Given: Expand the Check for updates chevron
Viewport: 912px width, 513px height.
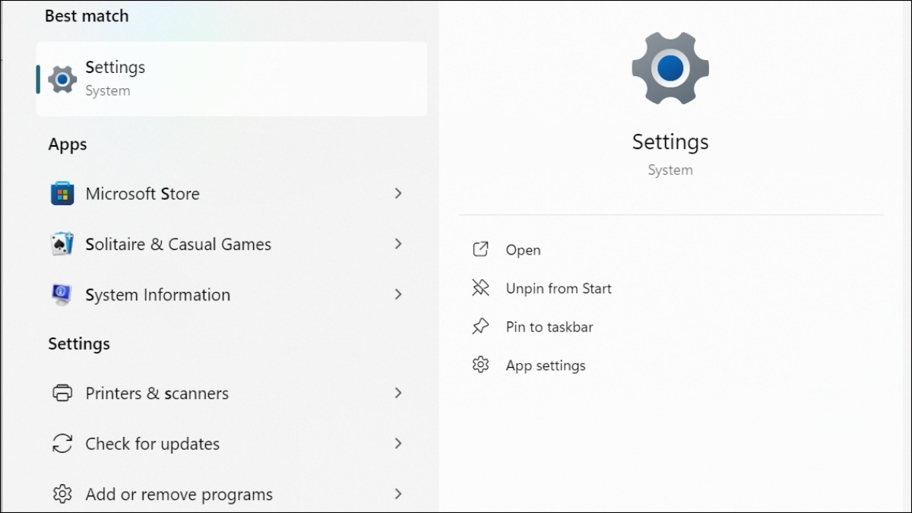Looking at the screenshot, I should (397, 443).
